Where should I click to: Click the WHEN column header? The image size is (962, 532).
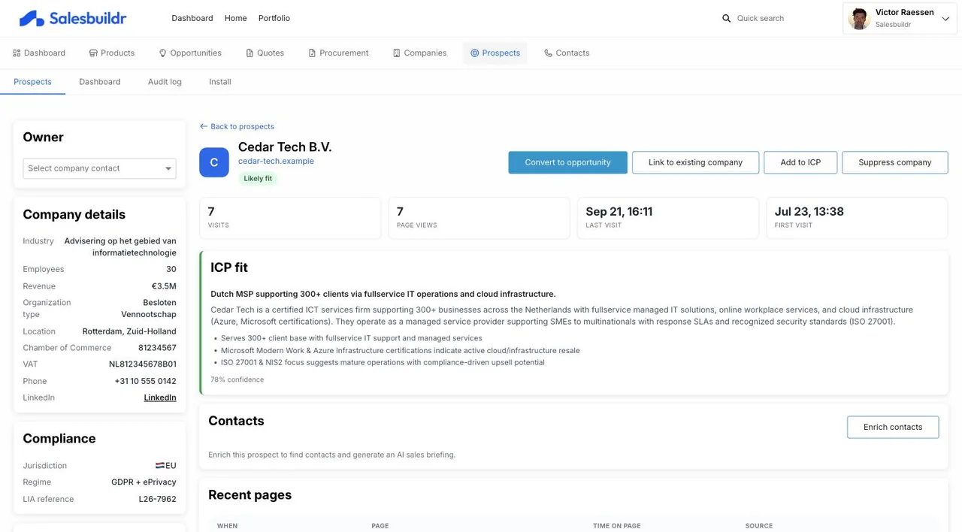[227, 526]
